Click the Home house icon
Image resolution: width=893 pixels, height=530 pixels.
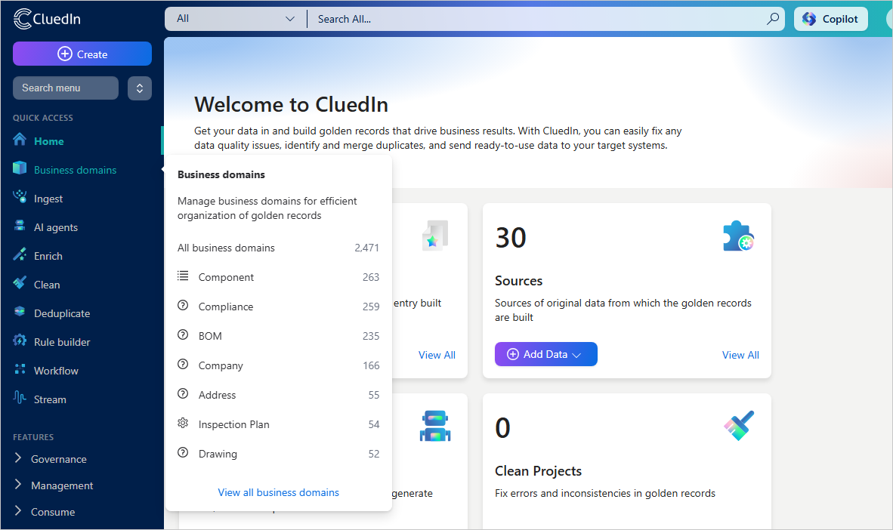(20, 140)
